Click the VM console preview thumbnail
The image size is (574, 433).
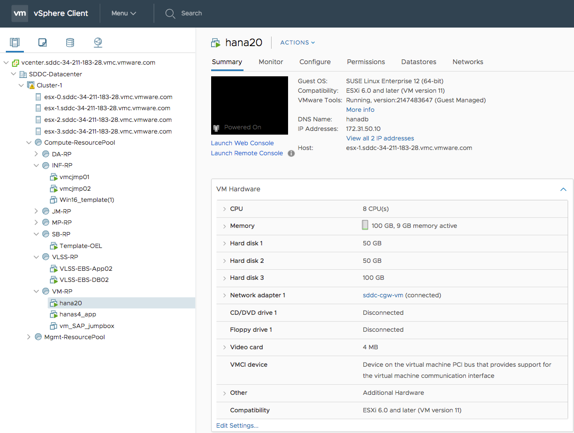[x=249, y=105]
